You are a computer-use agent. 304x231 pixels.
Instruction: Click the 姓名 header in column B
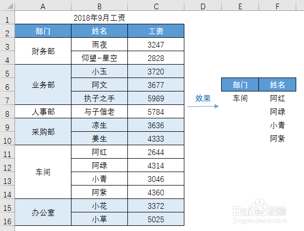tap(99, 31)
